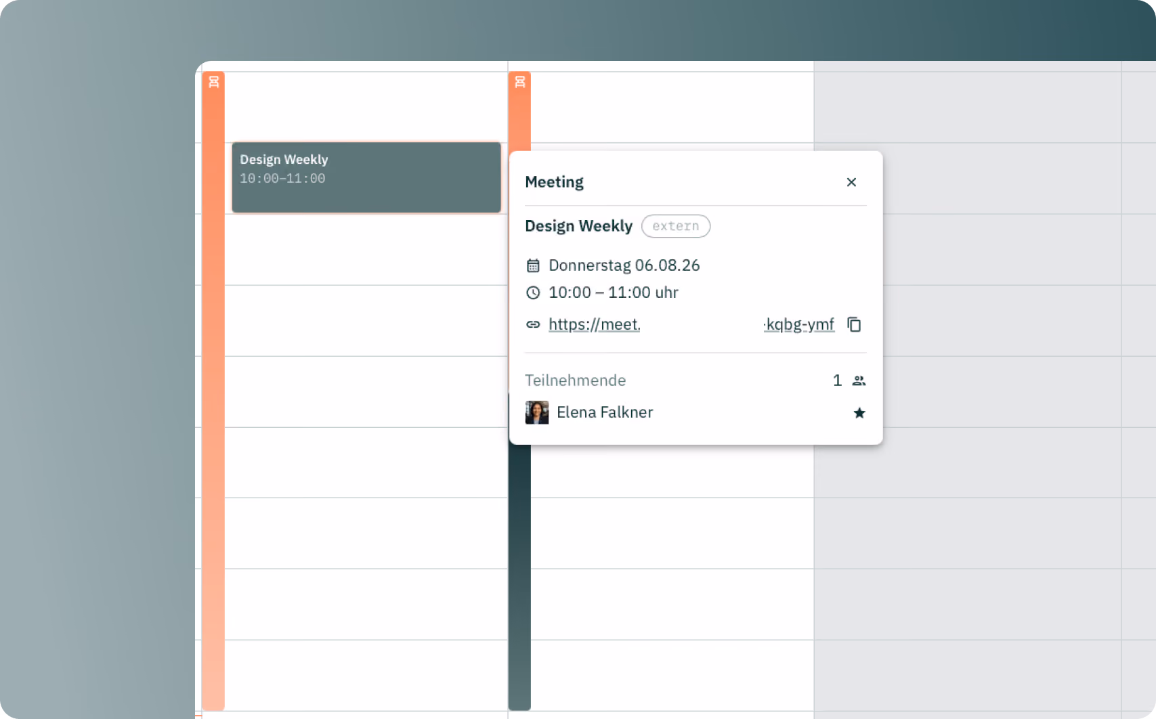Image resolution: width=1156 pixels, height=719 pixels.
Task: Click the calendar date icon
Action: 533,265
